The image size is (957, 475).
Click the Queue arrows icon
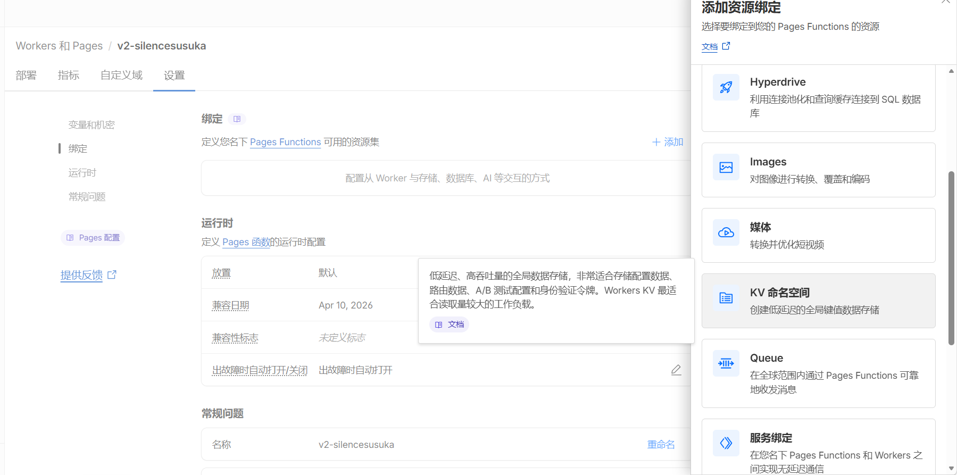coord(726,363)
